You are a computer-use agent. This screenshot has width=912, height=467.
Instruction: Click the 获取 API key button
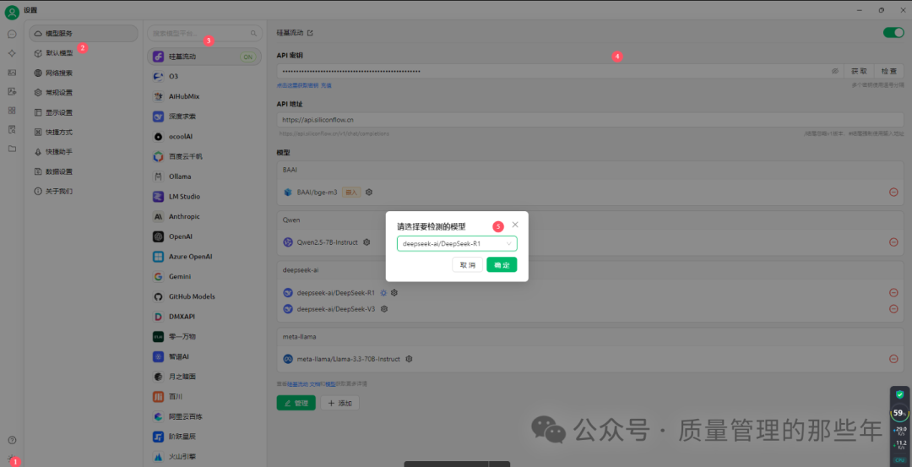click(x=859, y=71)
